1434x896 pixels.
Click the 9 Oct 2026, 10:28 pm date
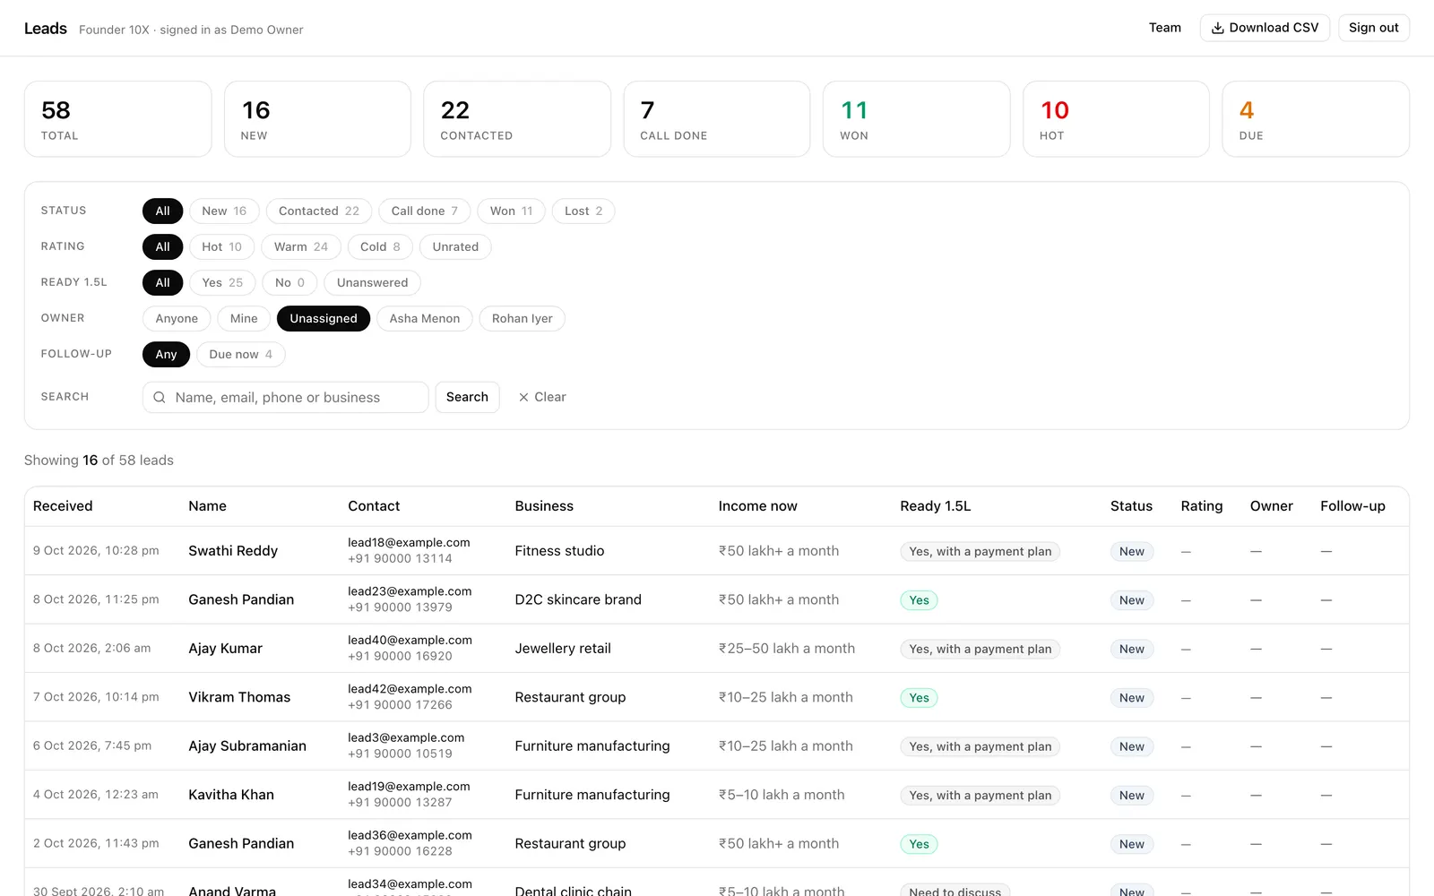click(x=96, y=551)
